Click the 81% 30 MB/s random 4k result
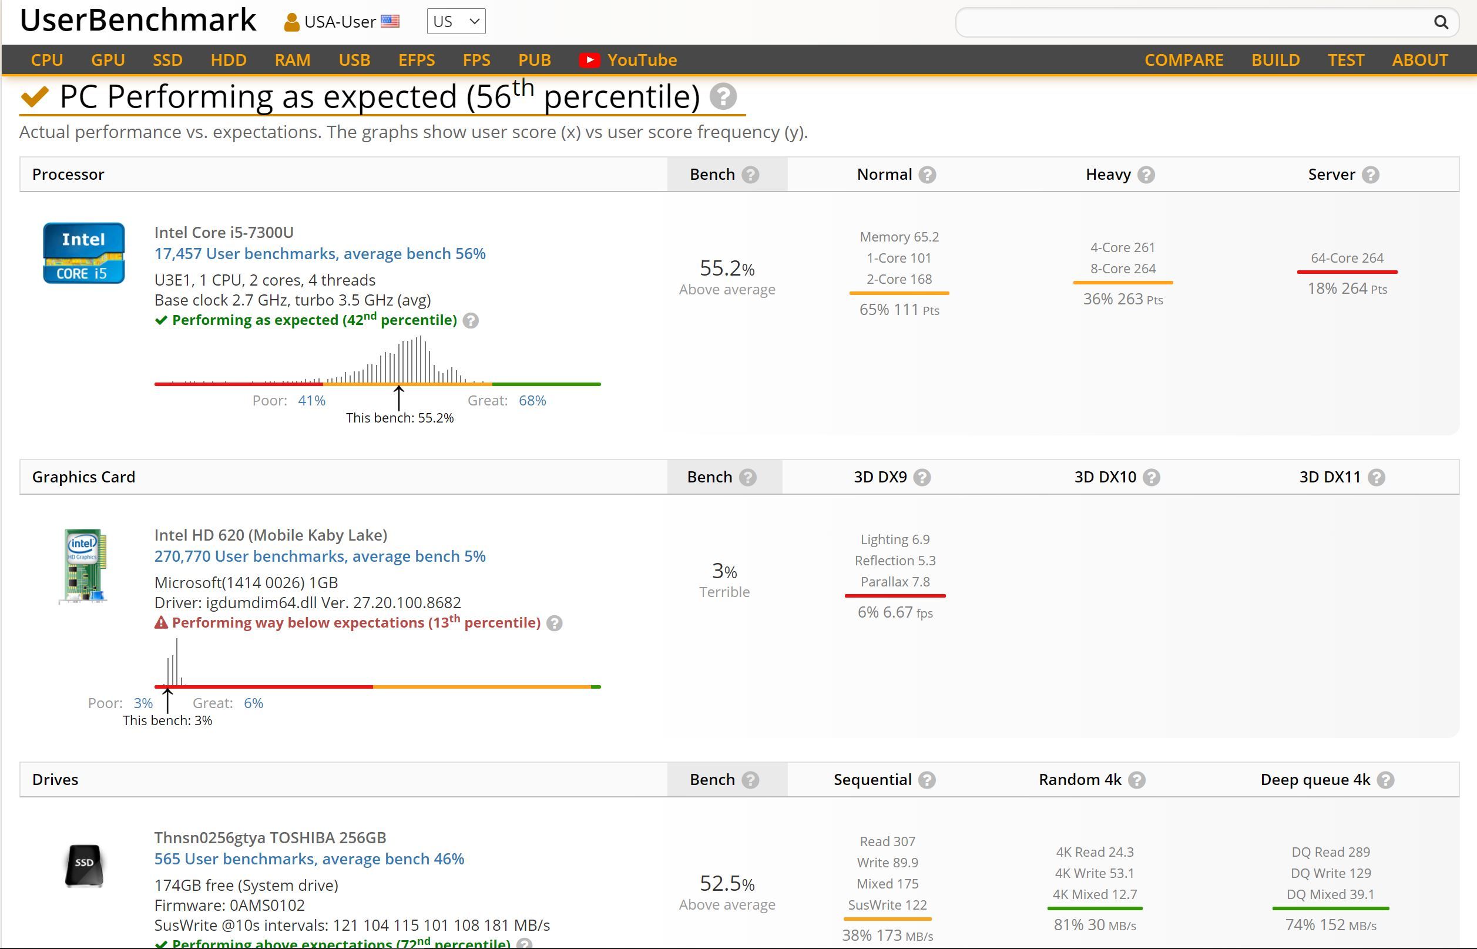 pyautogui.click(x=1095, y=925)
